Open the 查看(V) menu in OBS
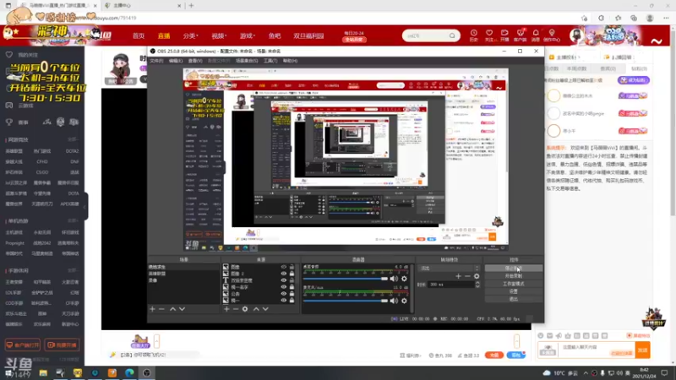This screenshot has width=676, height=380. click(x=195, y=61)
